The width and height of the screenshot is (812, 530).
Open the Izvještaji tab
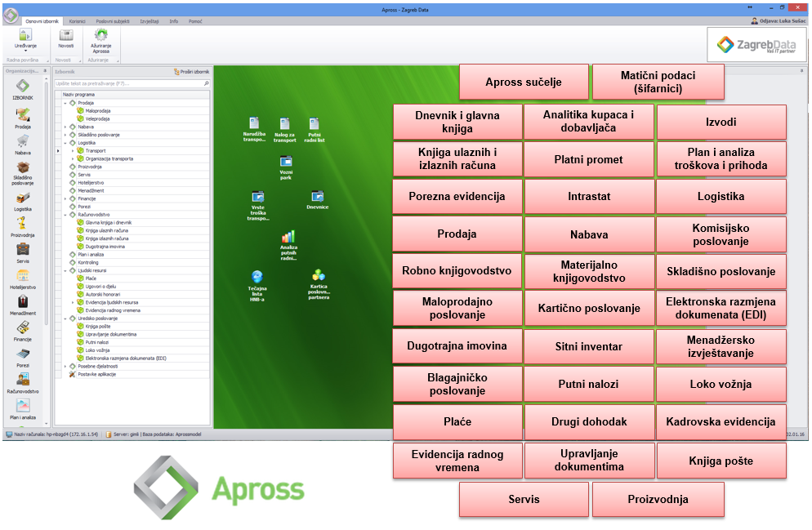click(x=149, y=21)
